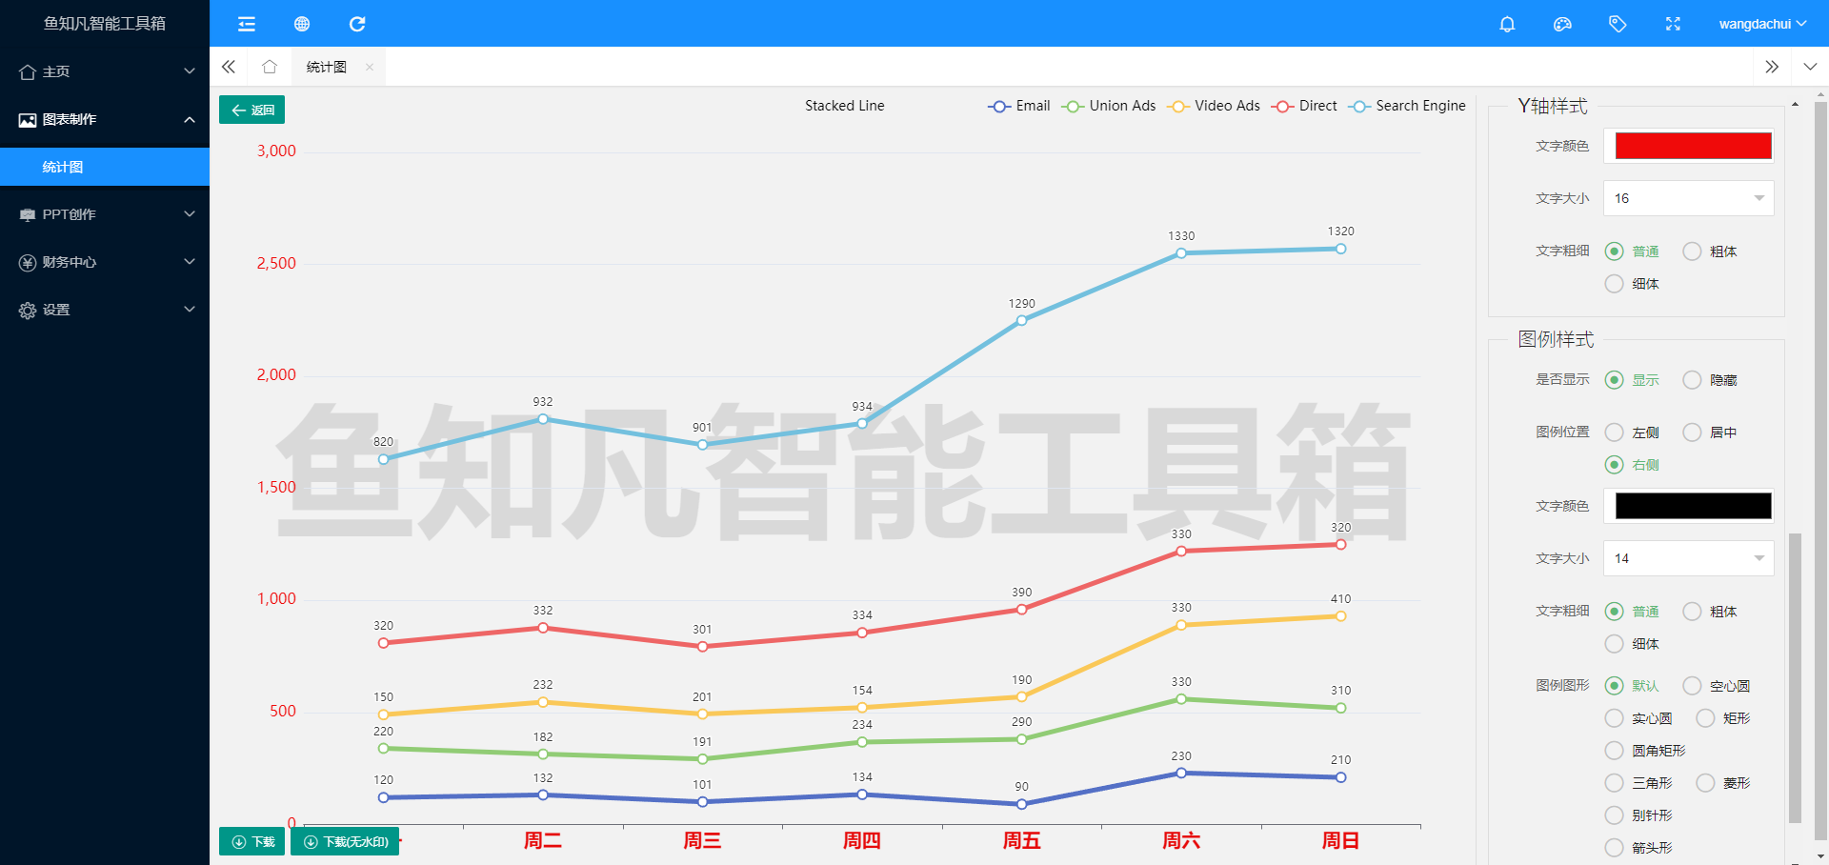Viewport: 1829px width, 865px height.
Task: Toggle the Video Ads legend series
Action: pos(1214,106)
